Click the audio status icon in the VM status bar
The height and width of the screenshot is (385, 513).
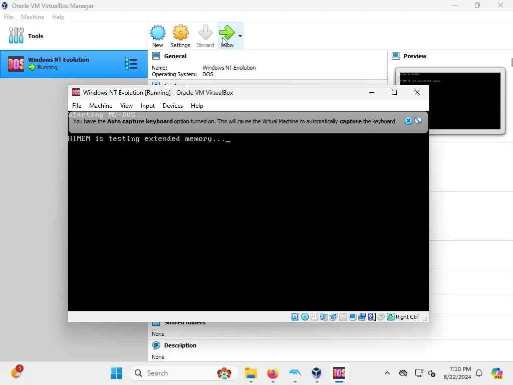pyautogui.click(x=324, y=317)
